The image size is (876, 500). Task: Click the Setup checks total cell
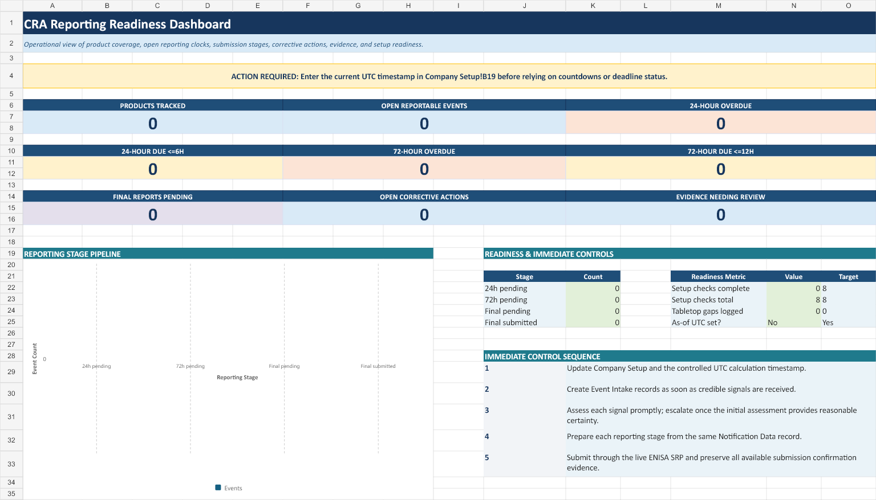click(x=719, y=299)
